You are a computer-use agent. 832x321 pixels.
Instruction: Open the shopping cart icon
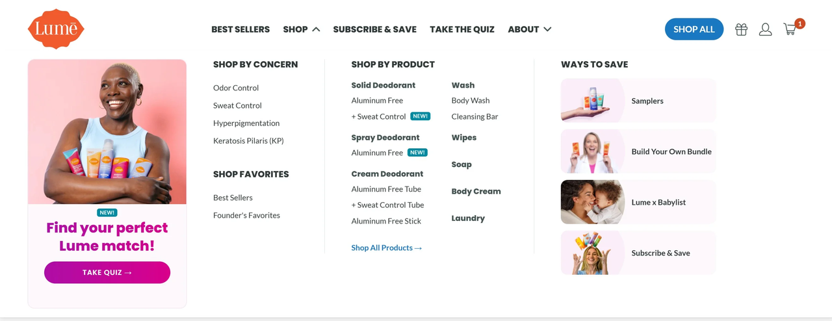click(x=790, y=29)
